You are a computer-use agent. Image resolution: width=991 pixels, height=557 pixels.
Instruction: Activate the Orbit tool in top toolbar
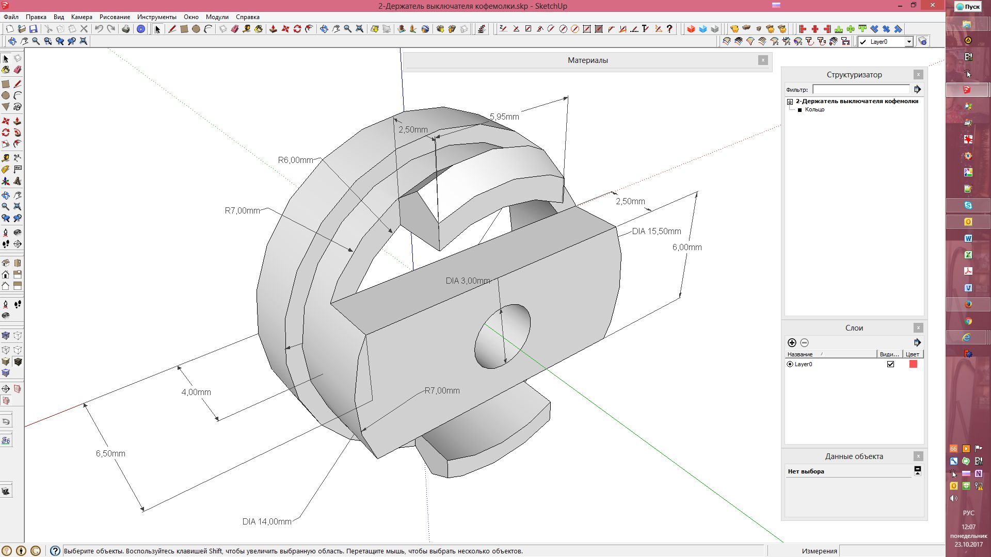[x=324, y=29]
